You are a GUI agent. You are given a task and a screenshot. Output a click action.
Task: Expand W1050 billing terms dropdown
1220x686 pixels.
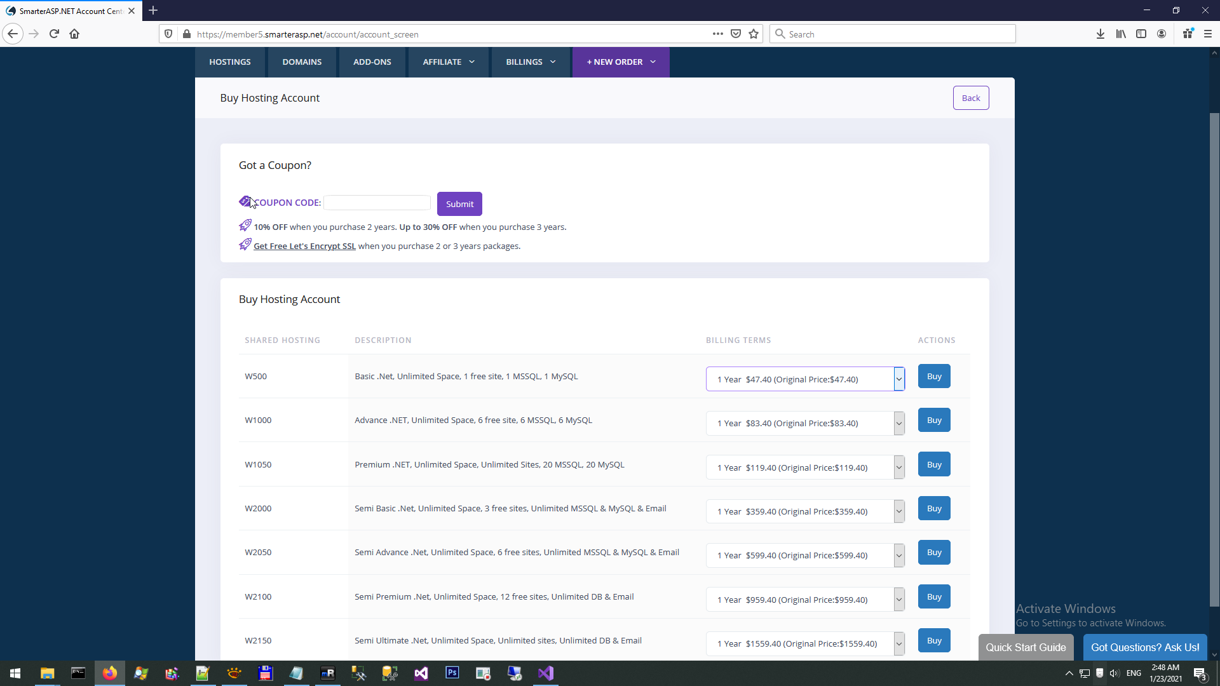804,467
